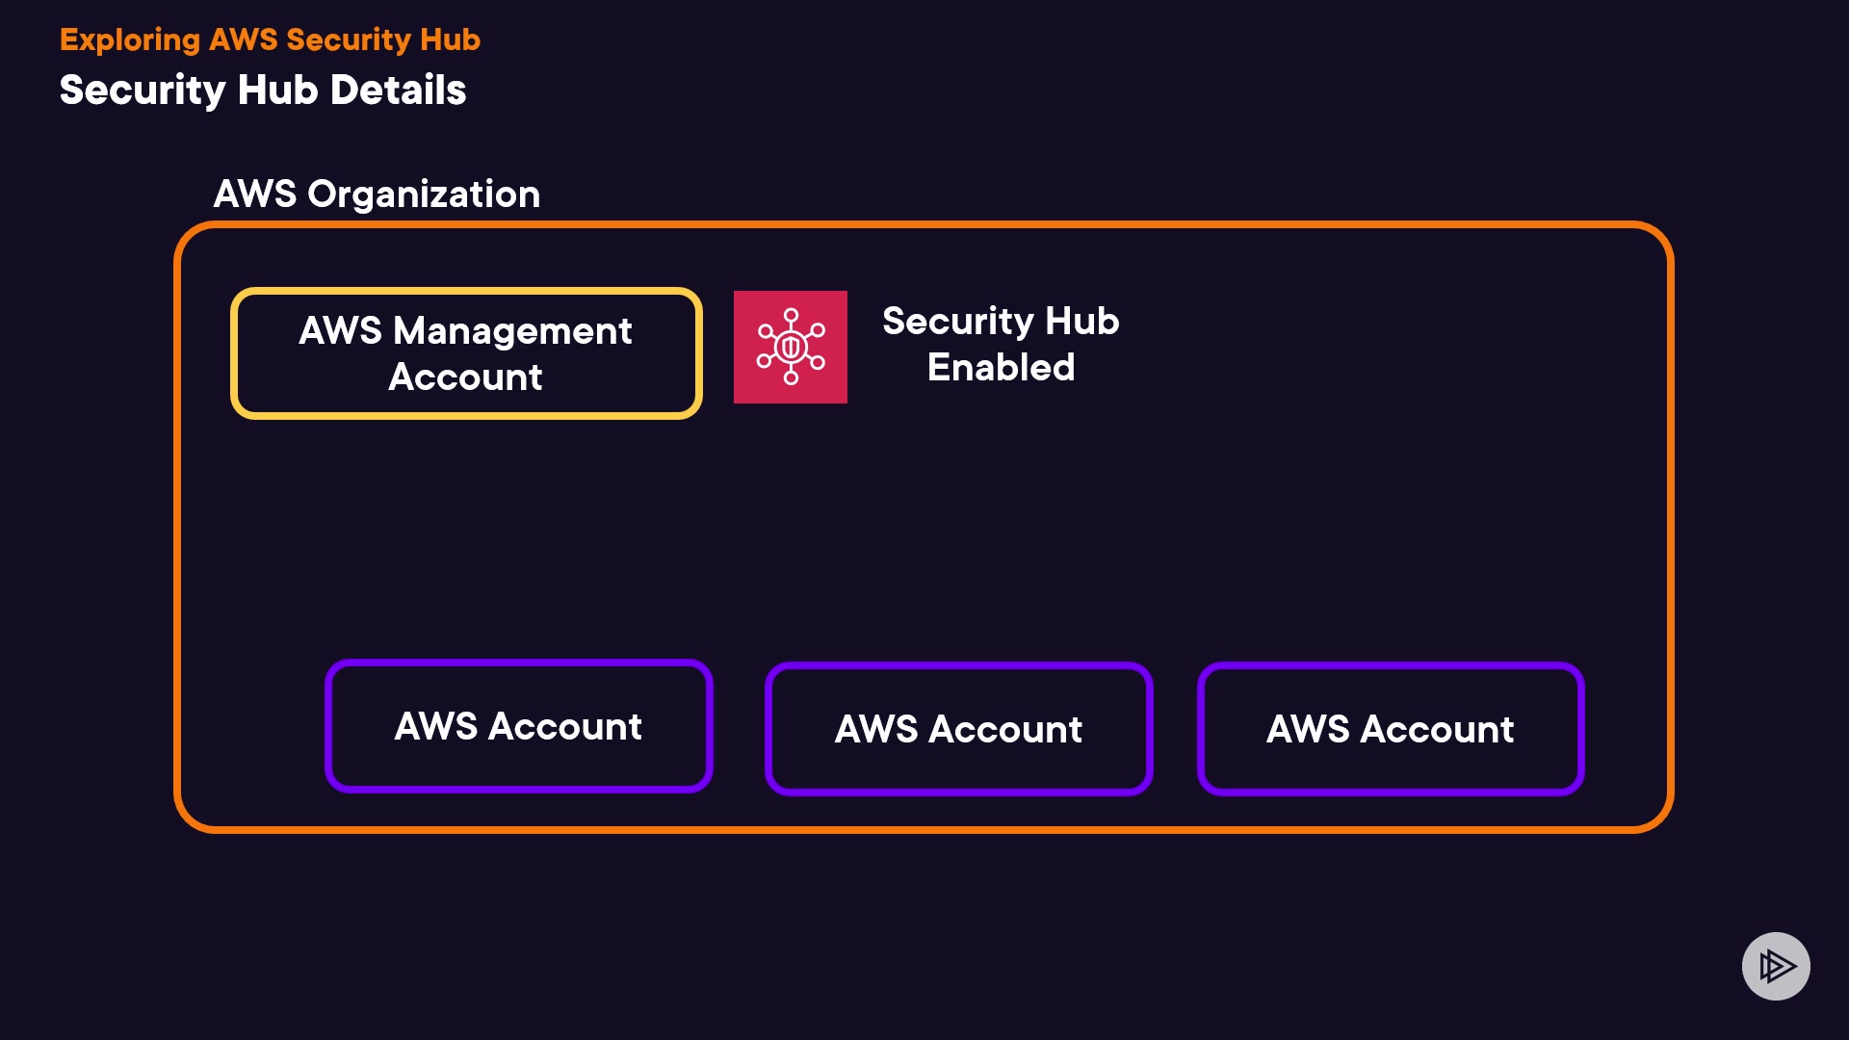The height and width of the screenshot is (1040, 1849).
Task: Click the shield in the Security Hub icon's center
Action: 791,347
